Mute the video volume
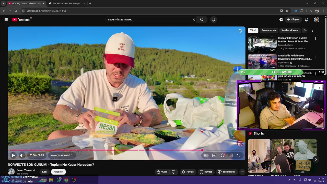 [x=22, y=155]
